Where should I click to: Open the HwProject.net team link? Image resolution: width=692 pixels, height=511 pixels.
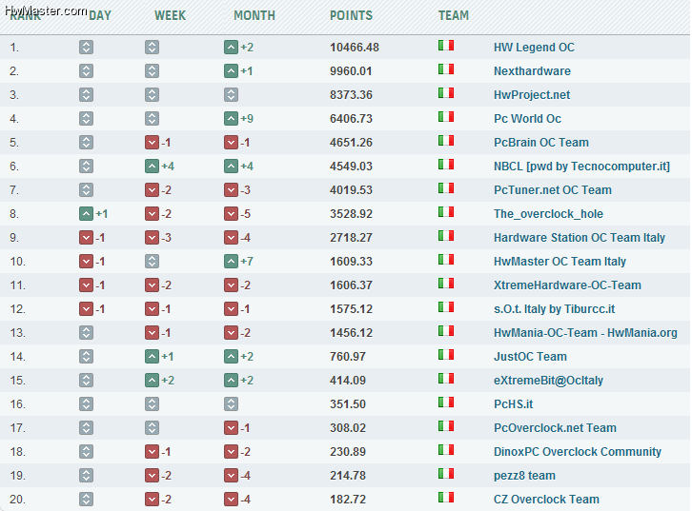(532, 95)
